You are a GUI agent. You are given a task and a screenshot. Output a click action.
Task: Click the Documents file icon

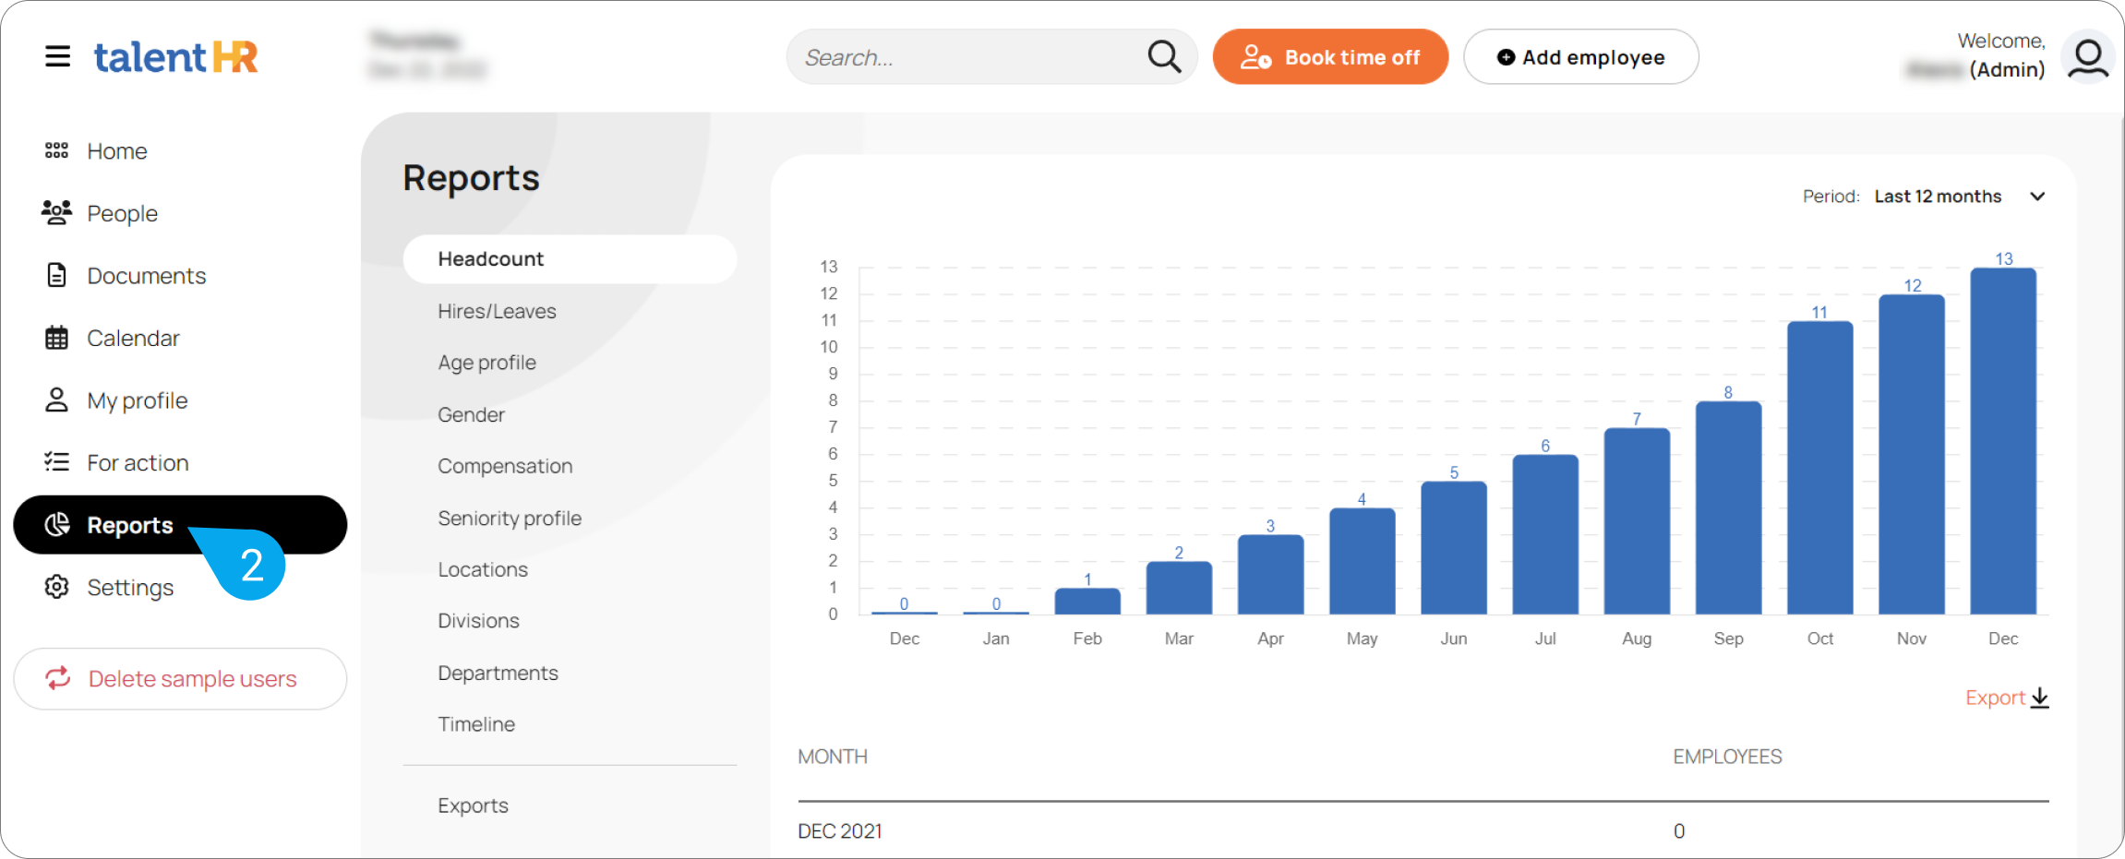point(57,275)
